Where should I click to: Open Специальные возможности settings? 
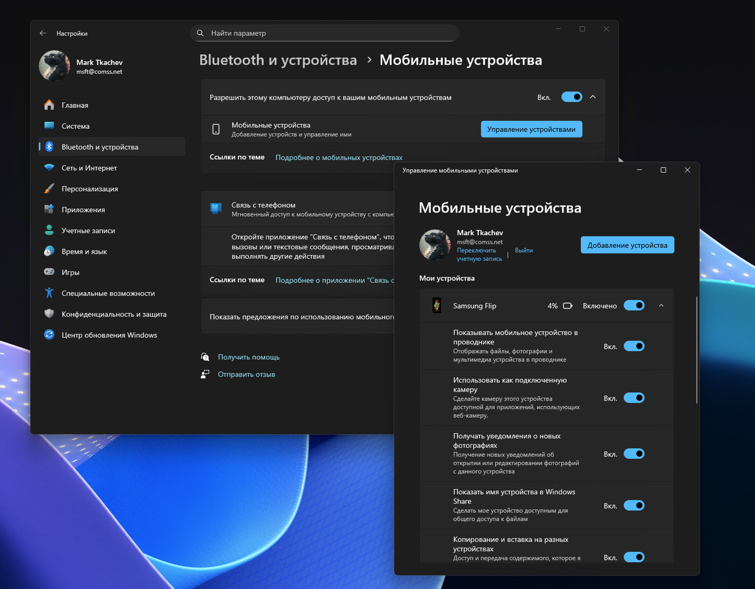(112, 293)
